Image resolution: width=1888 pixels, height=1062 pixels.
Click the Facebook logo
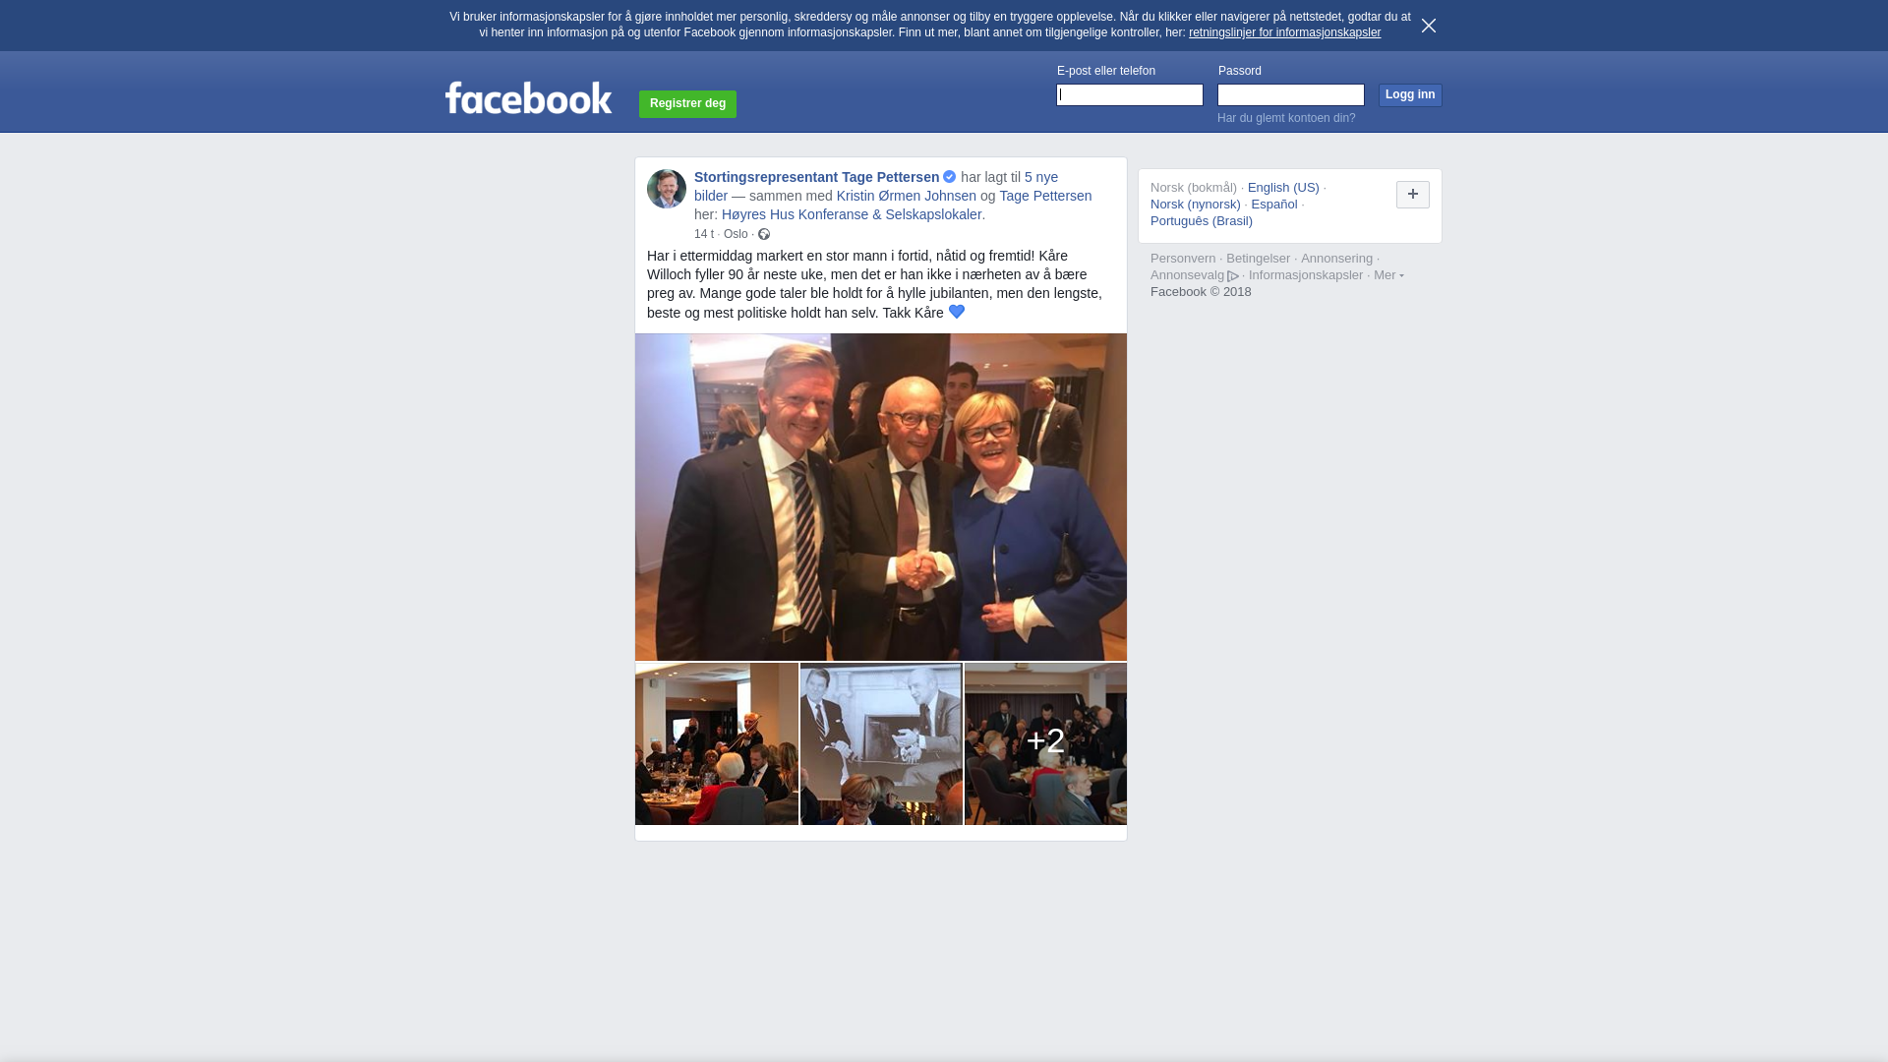(528, 98)
